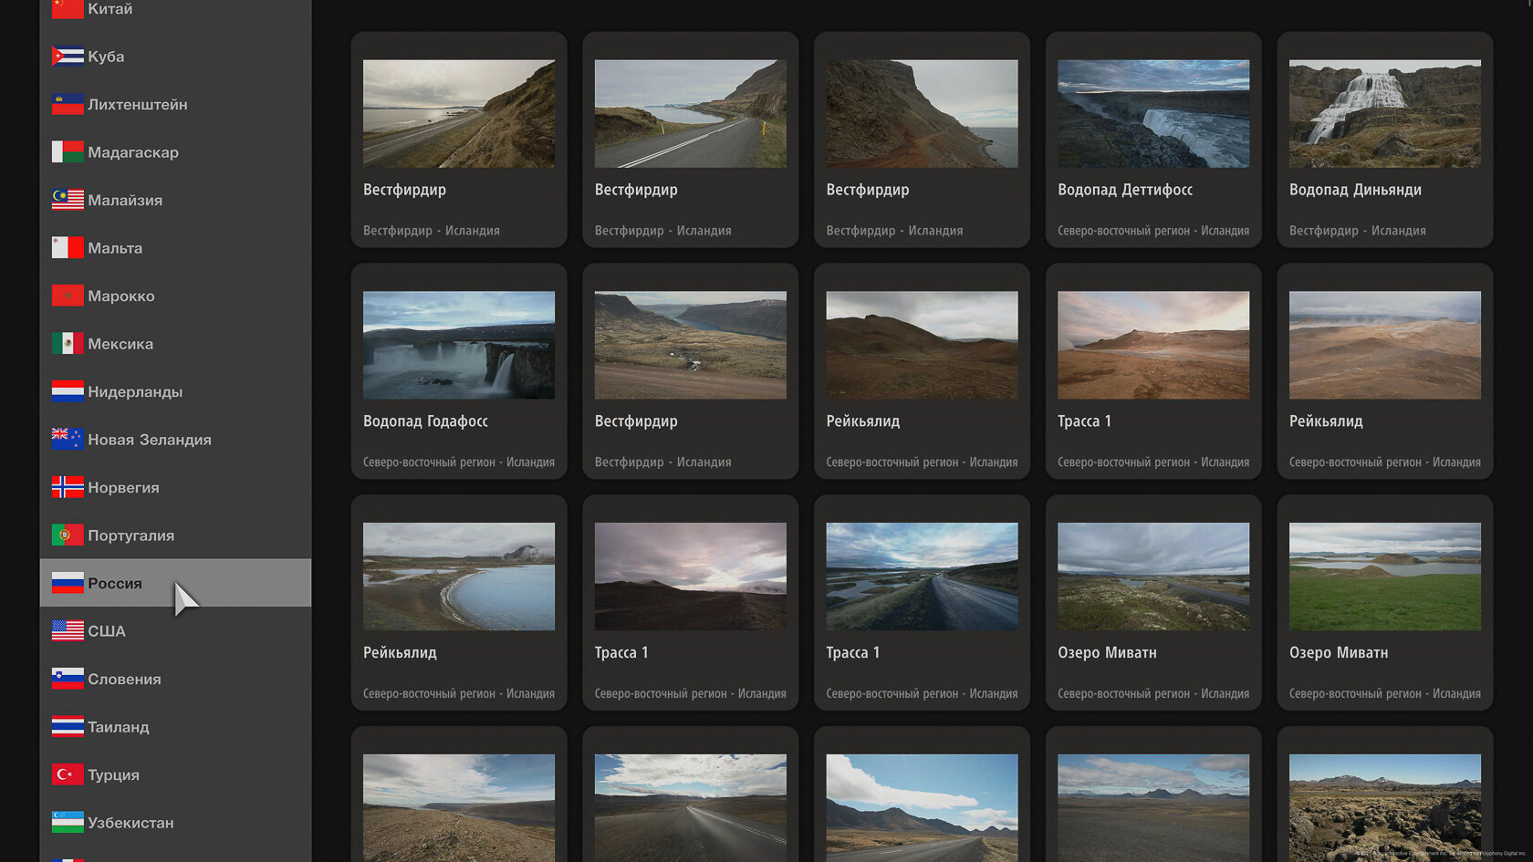Open the green Озеро Миватн thumbnail

click(1384, 576)
